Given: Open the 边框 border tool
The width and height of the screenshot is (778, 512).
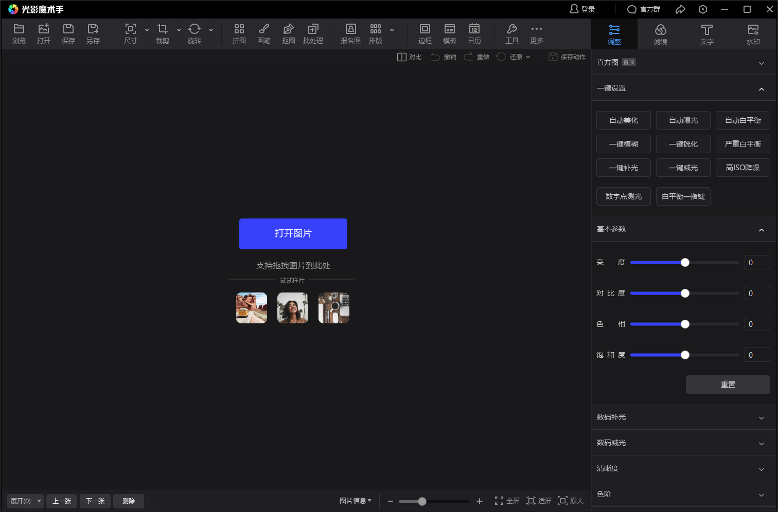Looking at the screenshot, I should 425,34.
